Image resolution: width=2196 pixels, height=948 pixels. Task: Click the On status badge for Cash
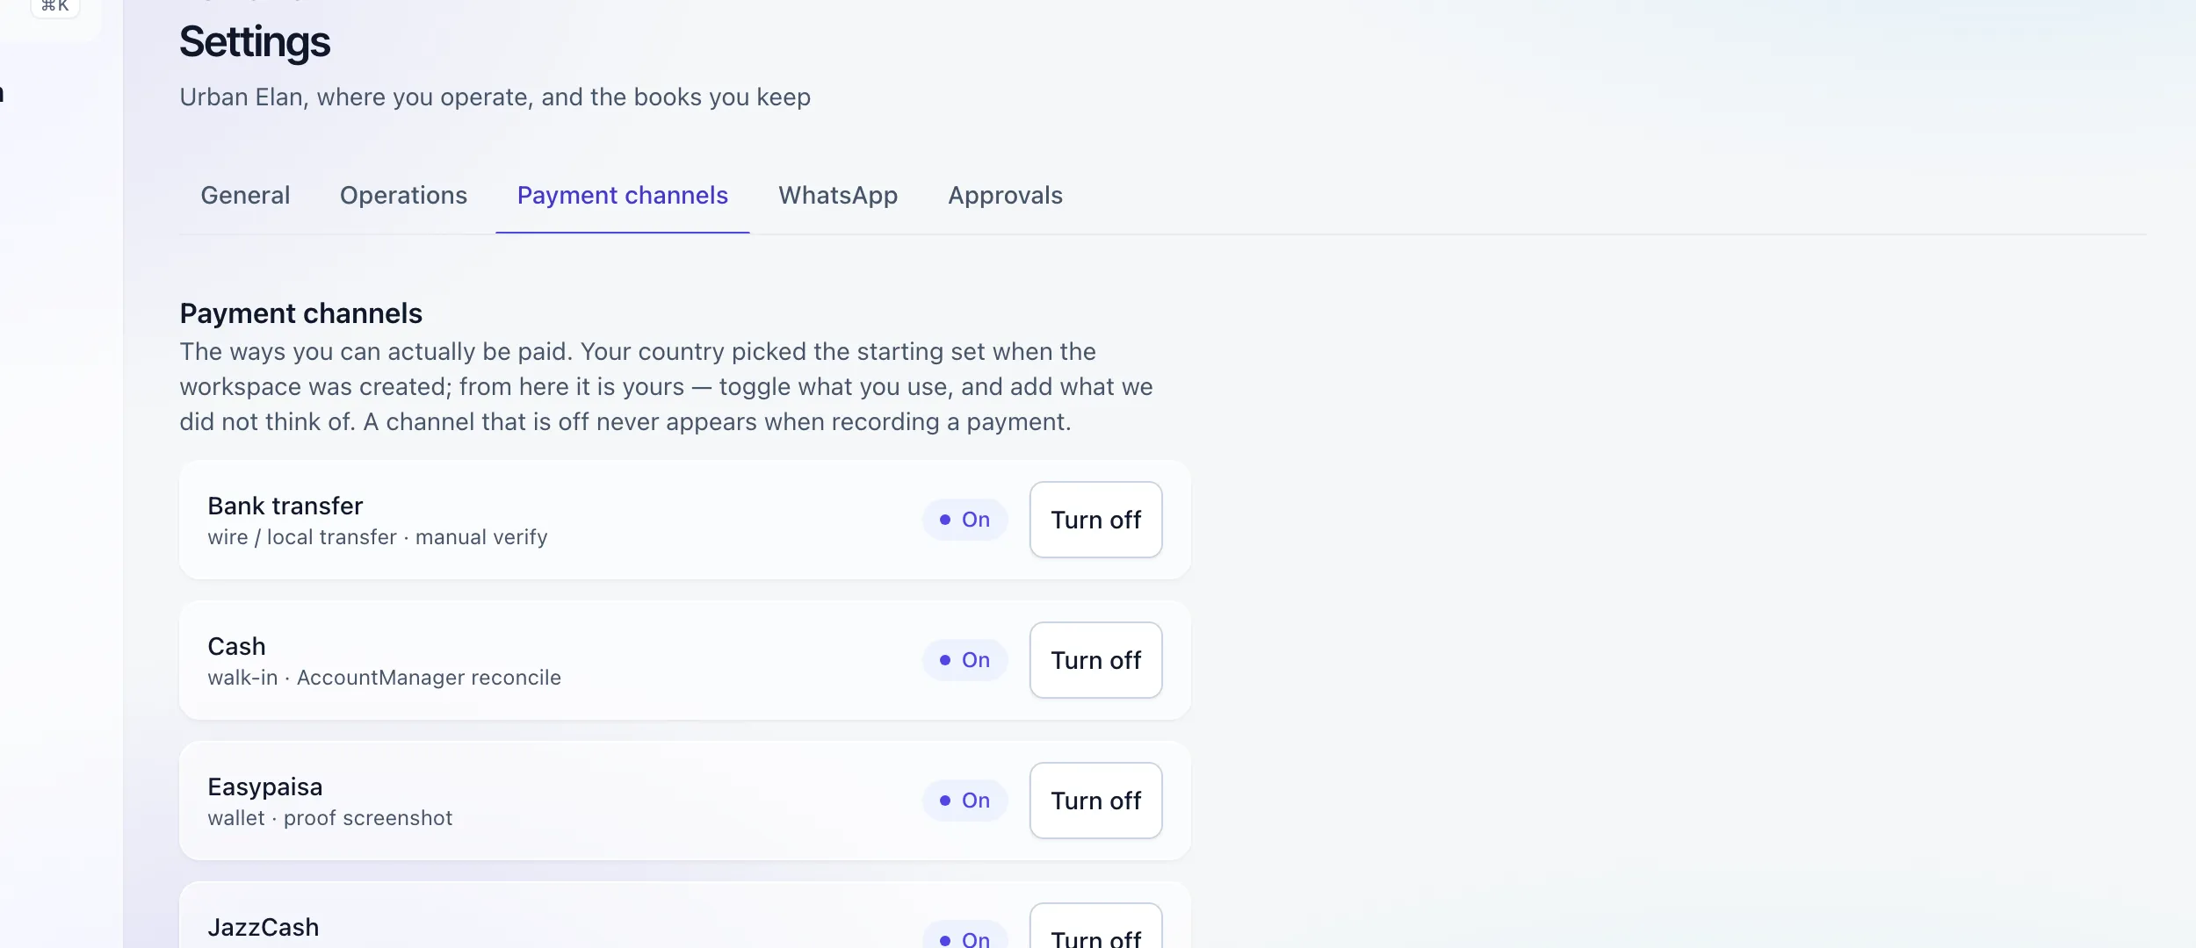(x=964, y=660)
